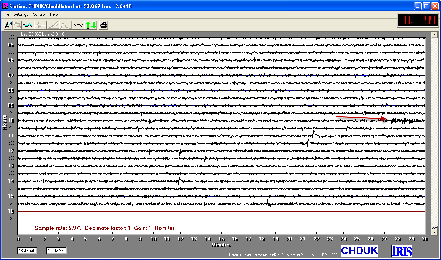This screenshot has height=260, width=441.
Task: Open the File menu
Action: click(x=6, y=14)
